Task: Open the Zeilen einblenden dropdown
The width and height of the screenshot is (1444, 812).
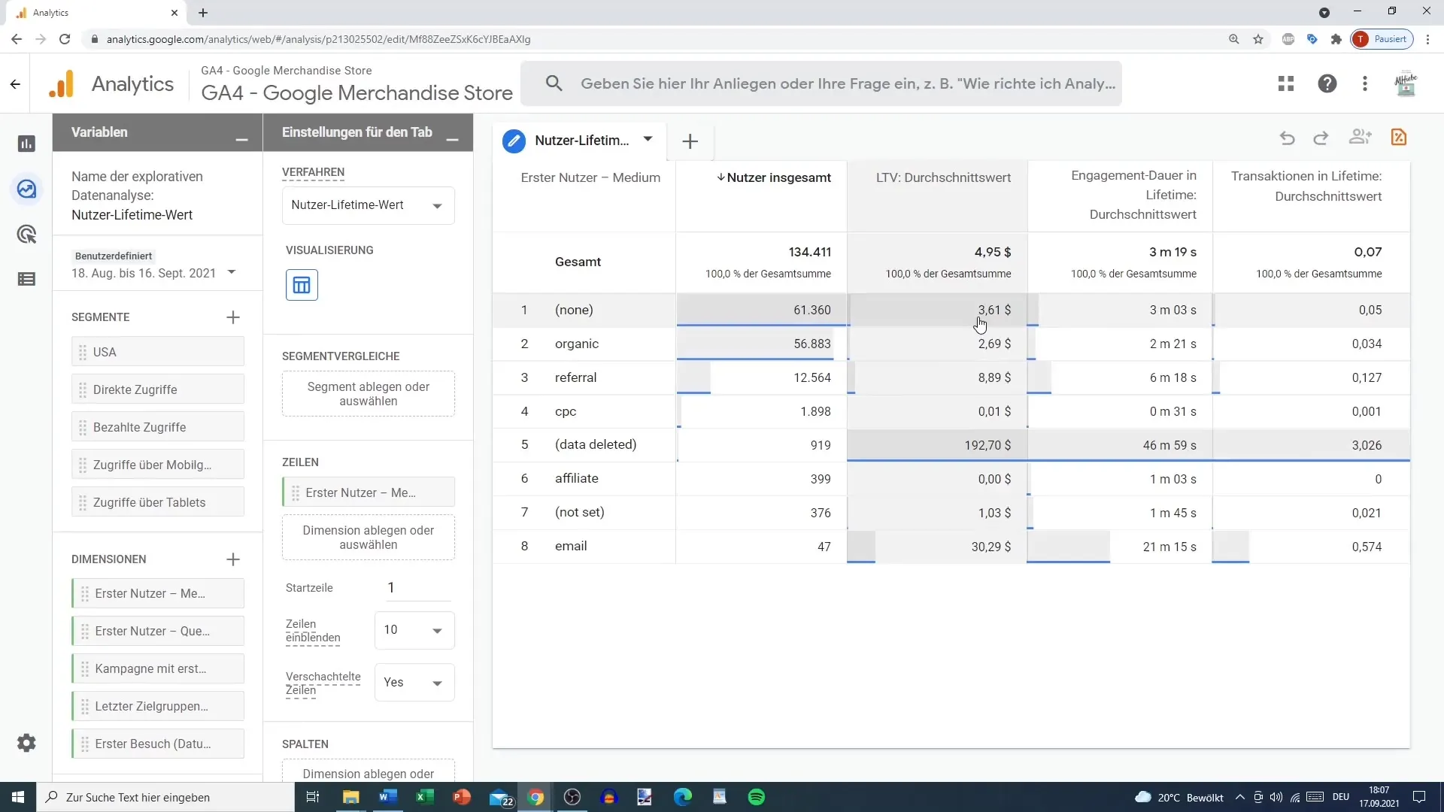Action: (x=414, y=630)
